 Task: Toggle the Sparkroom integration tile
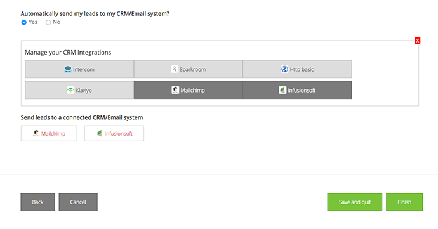(189, 69)
